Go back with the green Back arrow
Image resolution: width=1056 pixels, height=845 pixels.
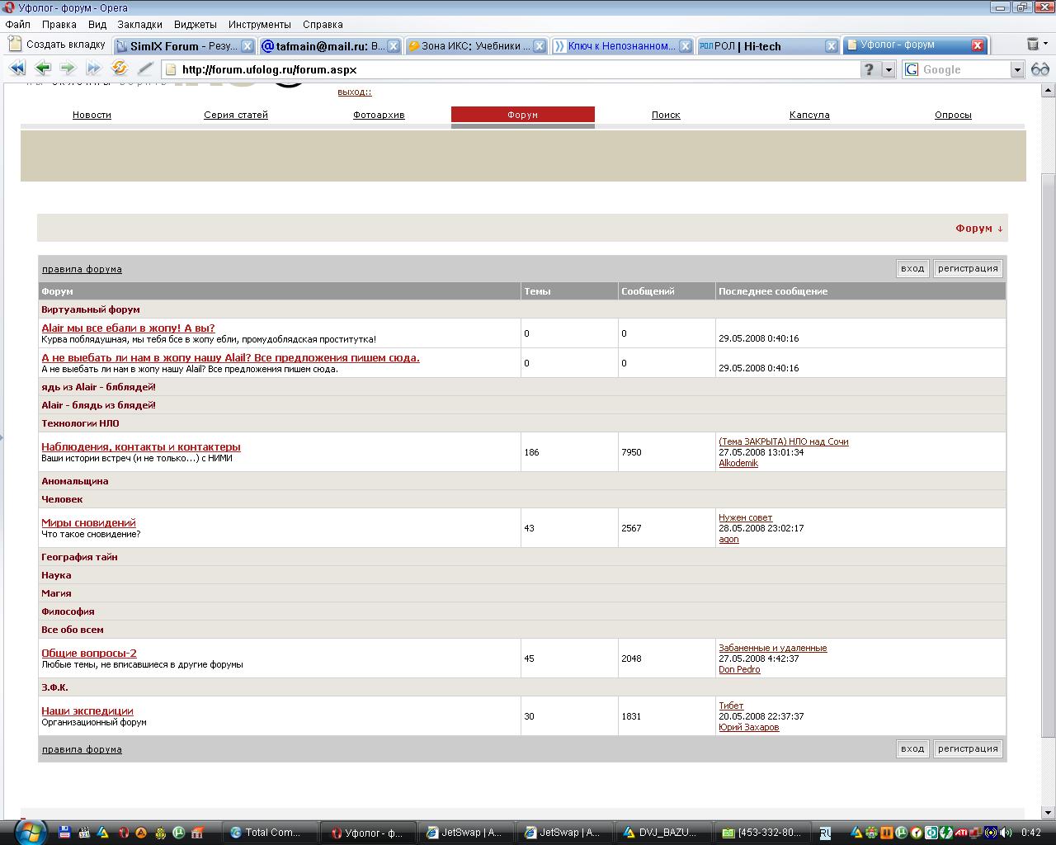coord(43,69)
